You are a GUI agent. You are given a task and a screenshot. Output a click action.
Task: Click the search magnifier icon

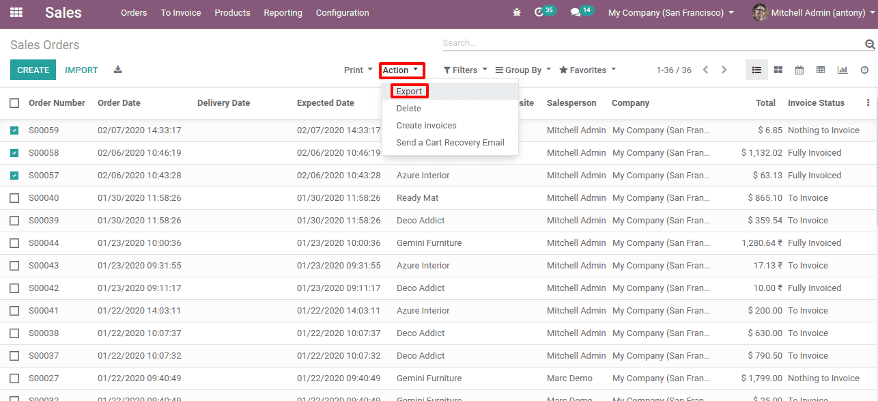click(870, 44)
